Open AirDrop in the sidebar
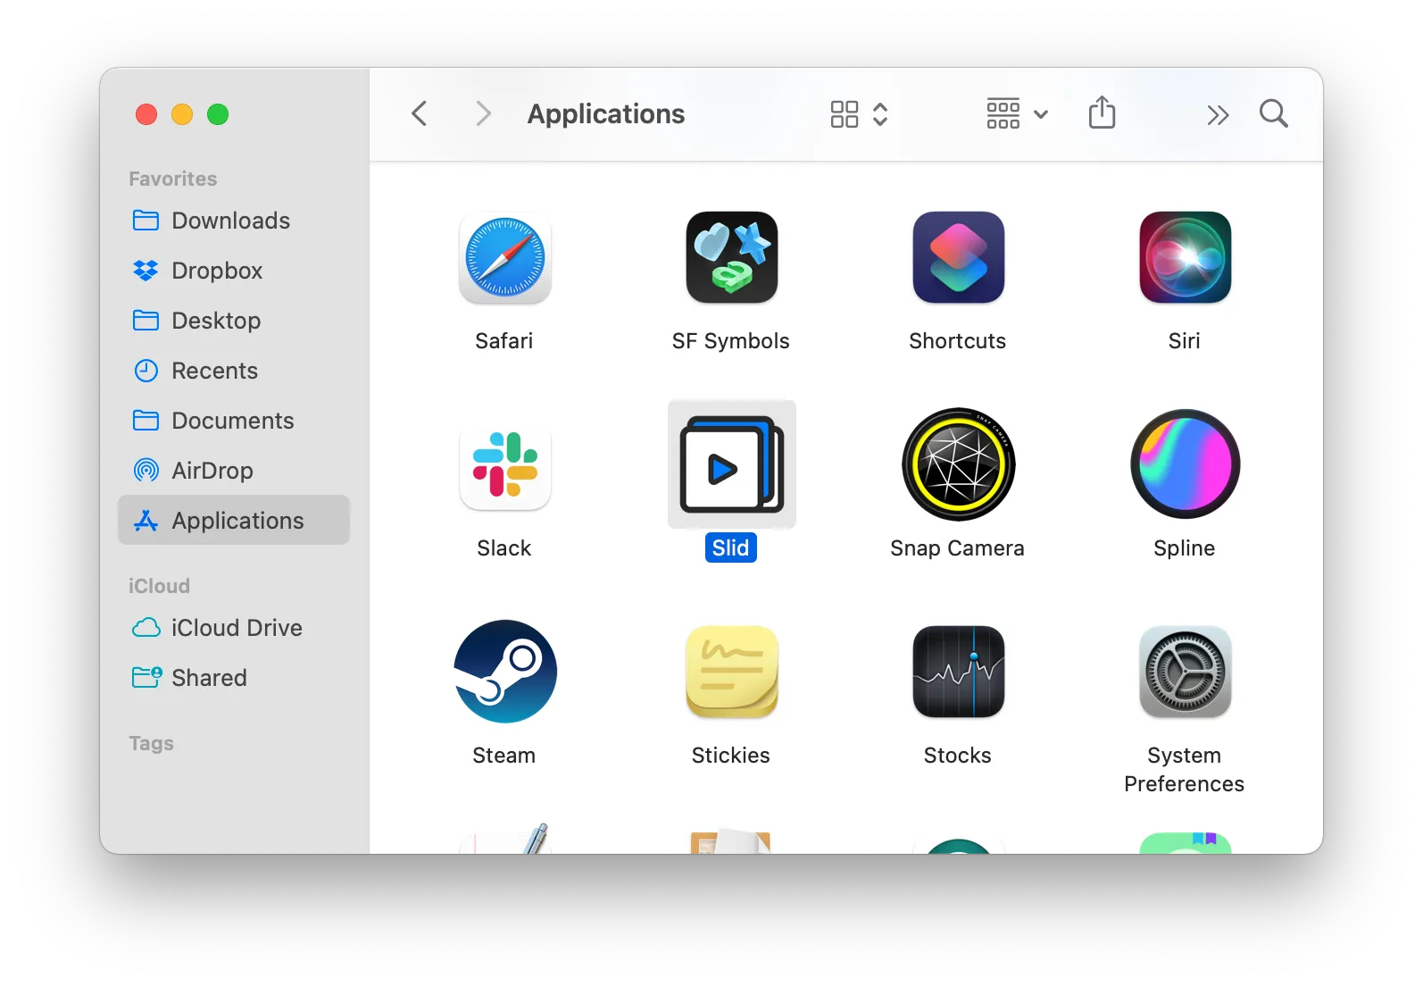1423x986 pixels. point(234,471)
